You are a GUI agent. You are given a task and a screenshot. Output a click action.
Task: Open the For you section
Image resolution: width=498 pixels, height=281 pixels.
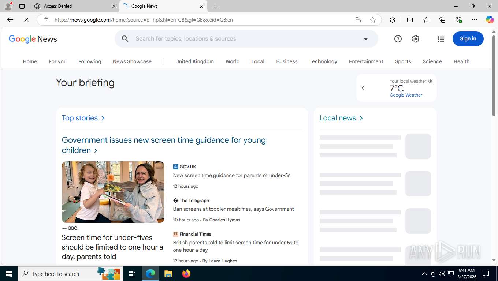(57, 61)
